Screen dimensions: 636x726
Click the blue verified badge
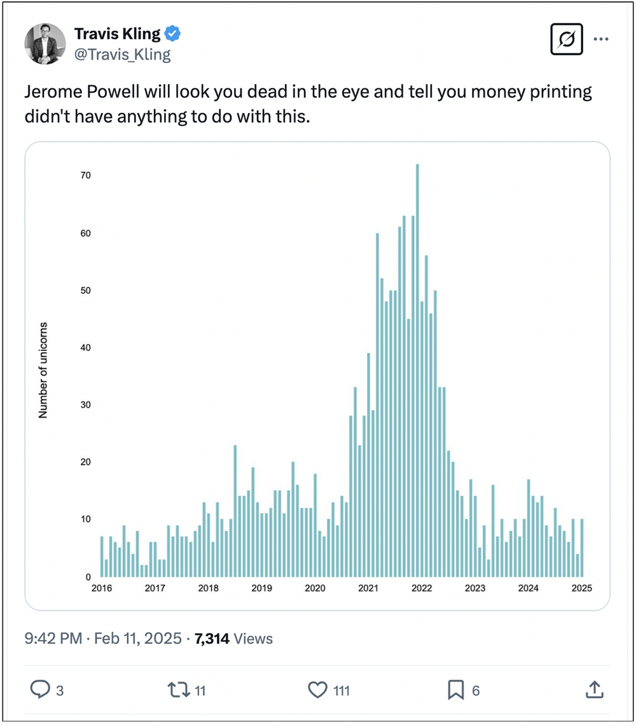click(172, 33)
